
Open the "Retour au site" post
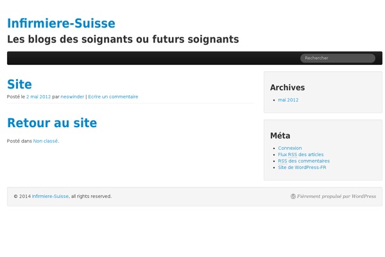click(52, 123)
